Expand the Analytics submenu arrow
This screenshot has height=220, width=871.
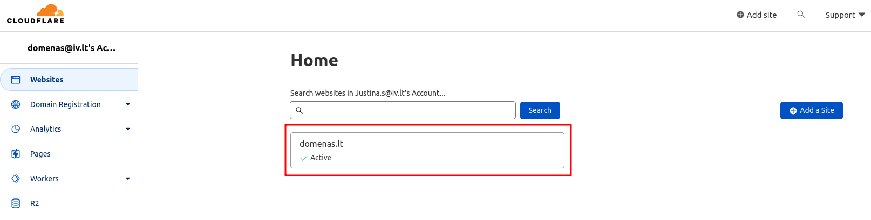coord(128,129)
